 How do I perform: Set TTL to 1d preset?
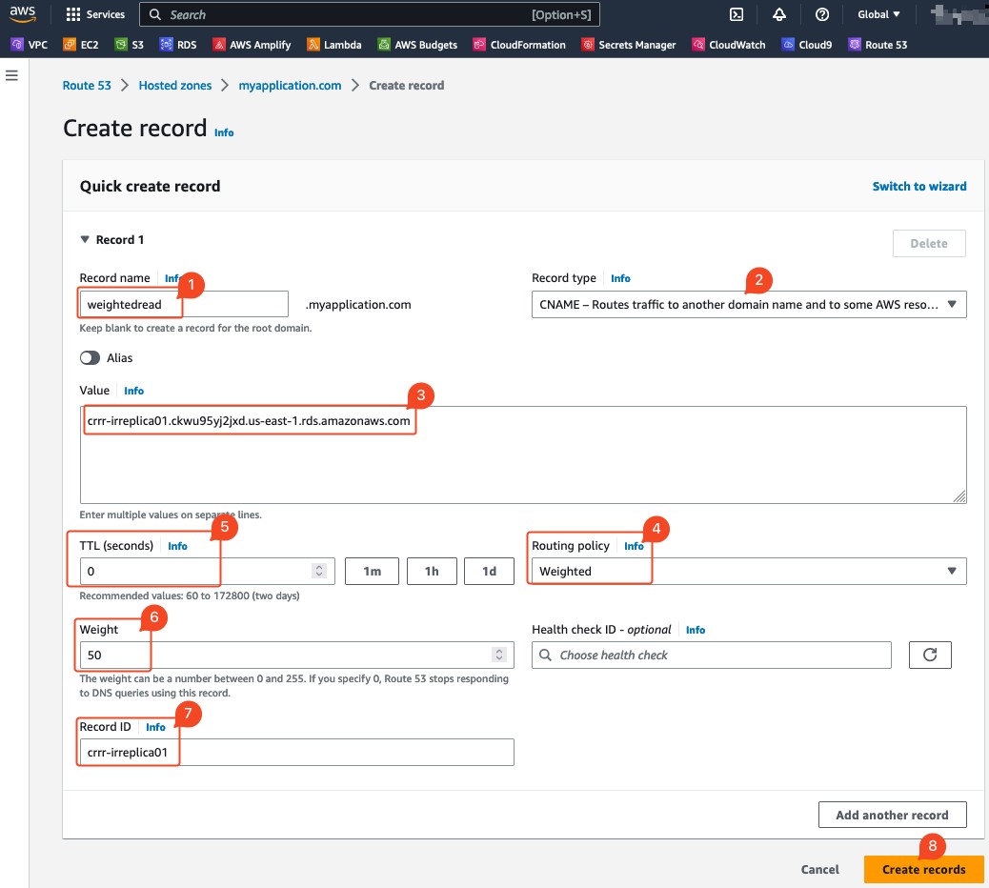pos(489,572)
